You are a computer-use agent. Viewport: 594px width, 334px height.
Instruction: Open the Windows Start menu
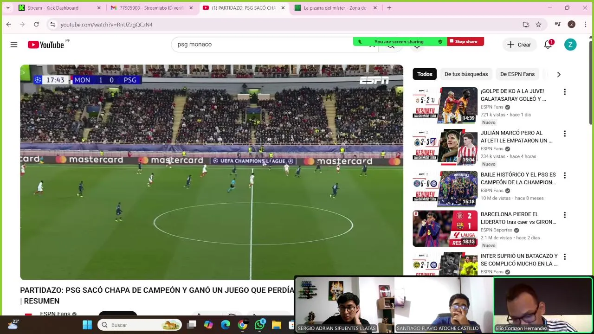point(87,325)
